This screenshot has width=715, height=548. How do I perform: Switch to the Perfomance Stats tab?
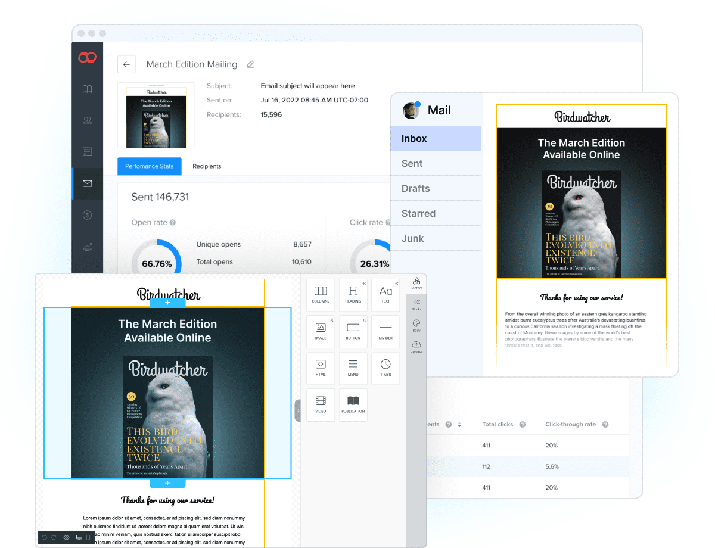pyautogui.click(x=150, y=166)
